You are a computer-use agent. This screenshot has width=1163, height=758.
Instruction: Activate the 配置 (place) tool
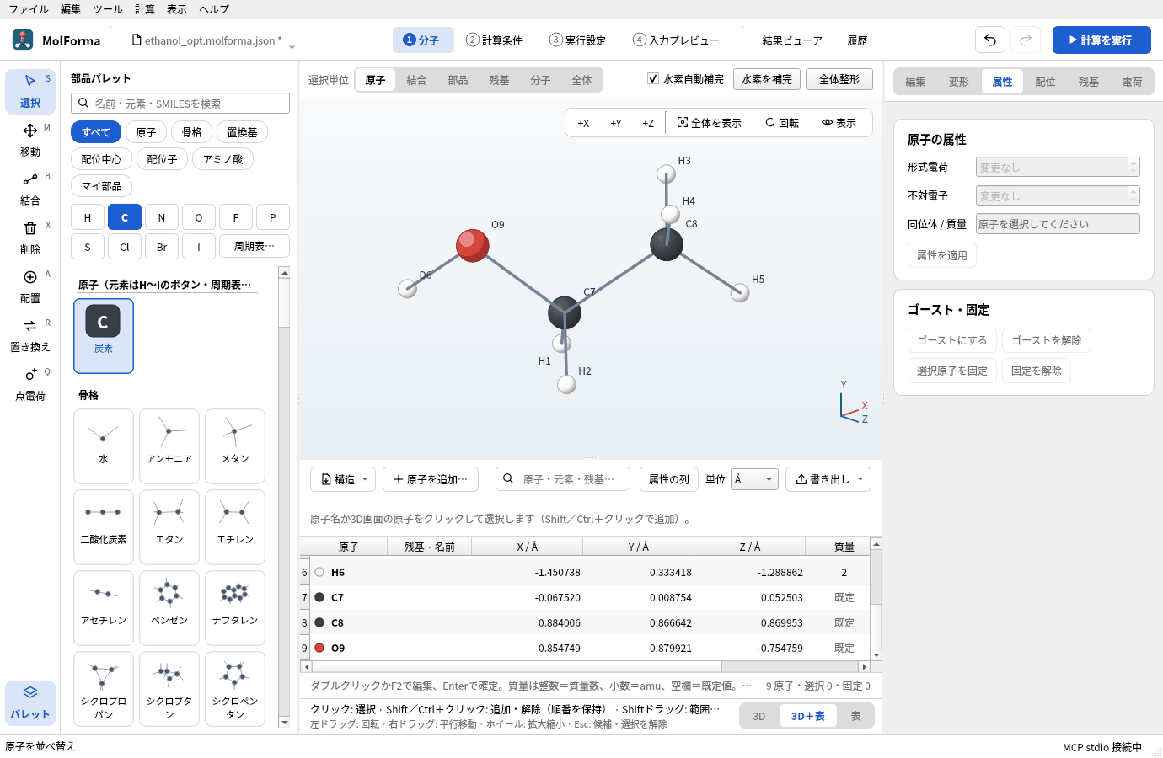(30, 287)
